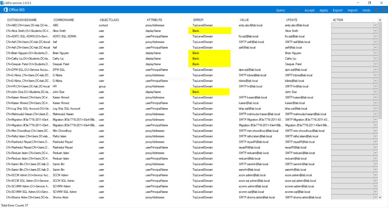Image resolution: width=388 pixels, height=208 pixels.
Task: Select Apply in the top toolbar
Action: click(x=324, y=10)
